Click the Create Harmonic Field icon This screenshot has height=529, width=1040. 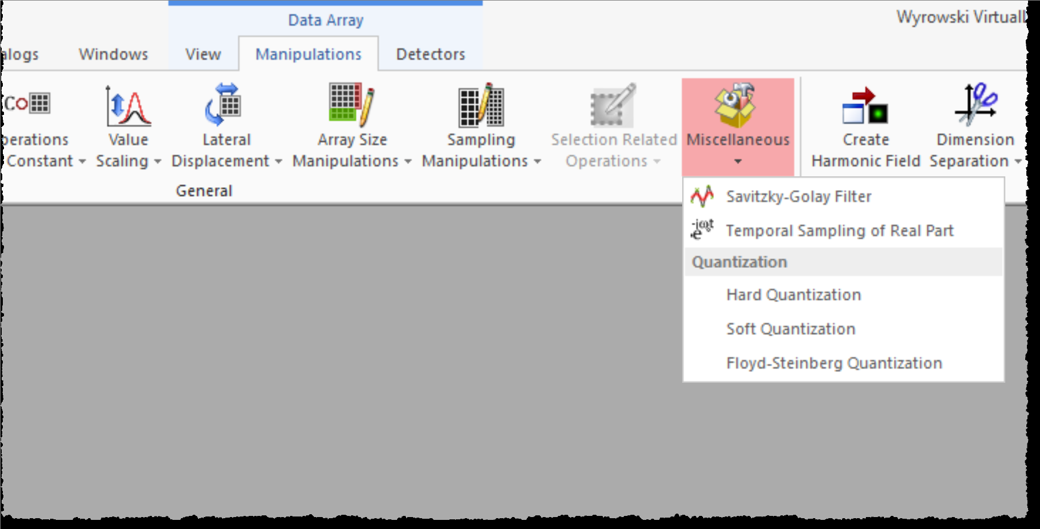pos(865,106)
